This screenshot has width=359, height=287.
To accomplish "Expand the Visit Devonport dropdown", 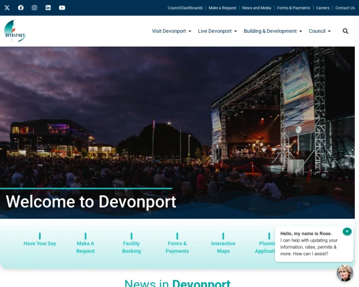I will pyautogui.click(x=171, y=31).
